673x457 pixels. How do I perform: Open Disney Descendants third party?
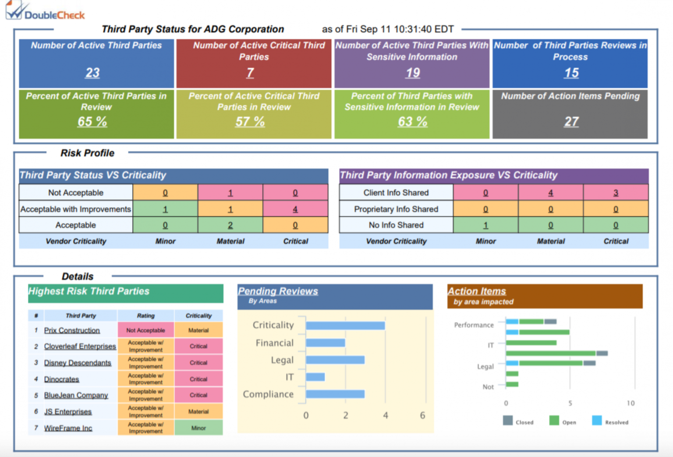(x=78, y=363)
